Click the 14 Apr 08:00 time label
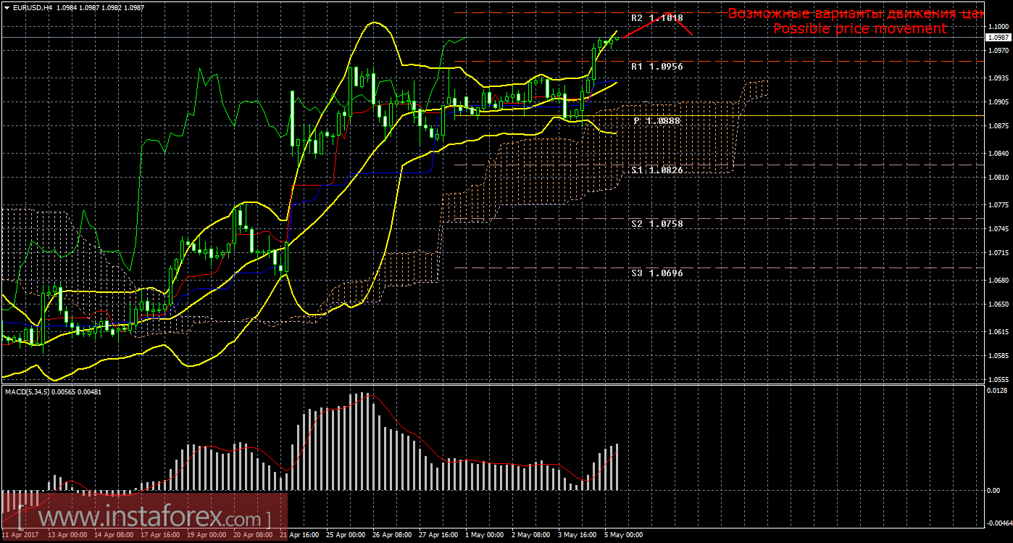Image resolution: width=1013 pixels, height=543 pixels. pos(113,536)
